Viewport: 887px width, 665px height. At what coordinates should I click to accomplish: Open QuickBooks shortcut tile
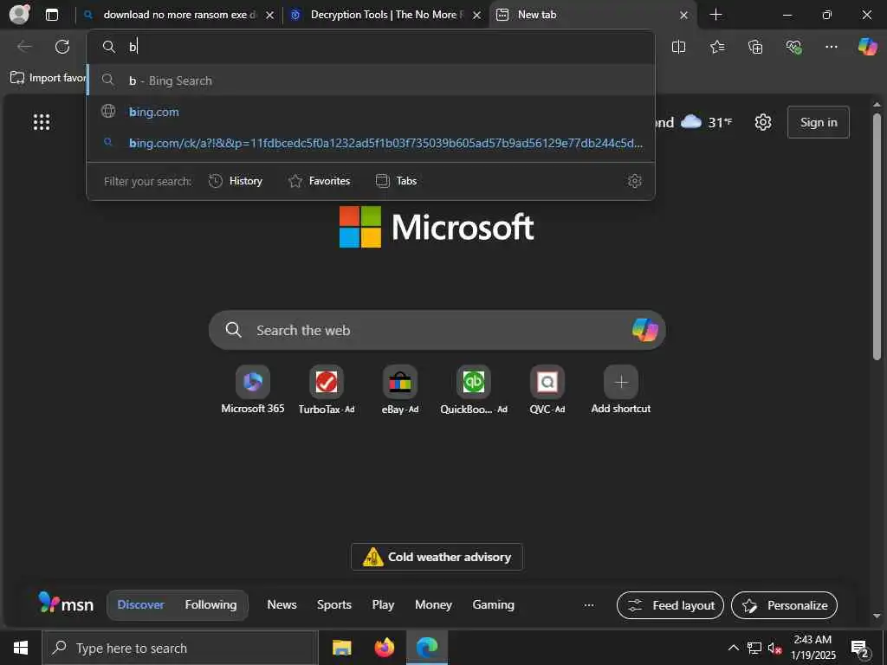pos(474,391)
